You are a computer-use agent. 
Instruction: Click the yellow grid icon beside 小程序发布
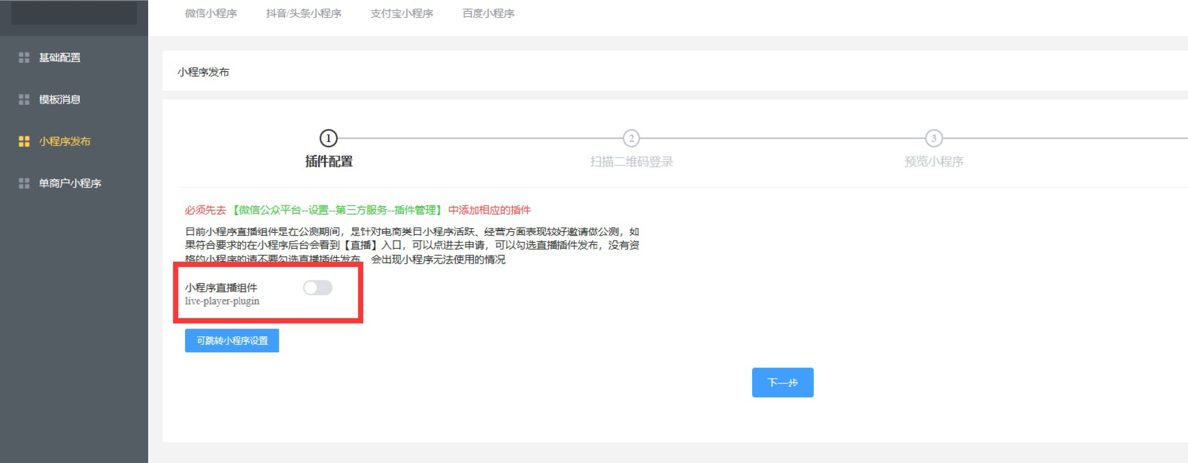[24, 142]
